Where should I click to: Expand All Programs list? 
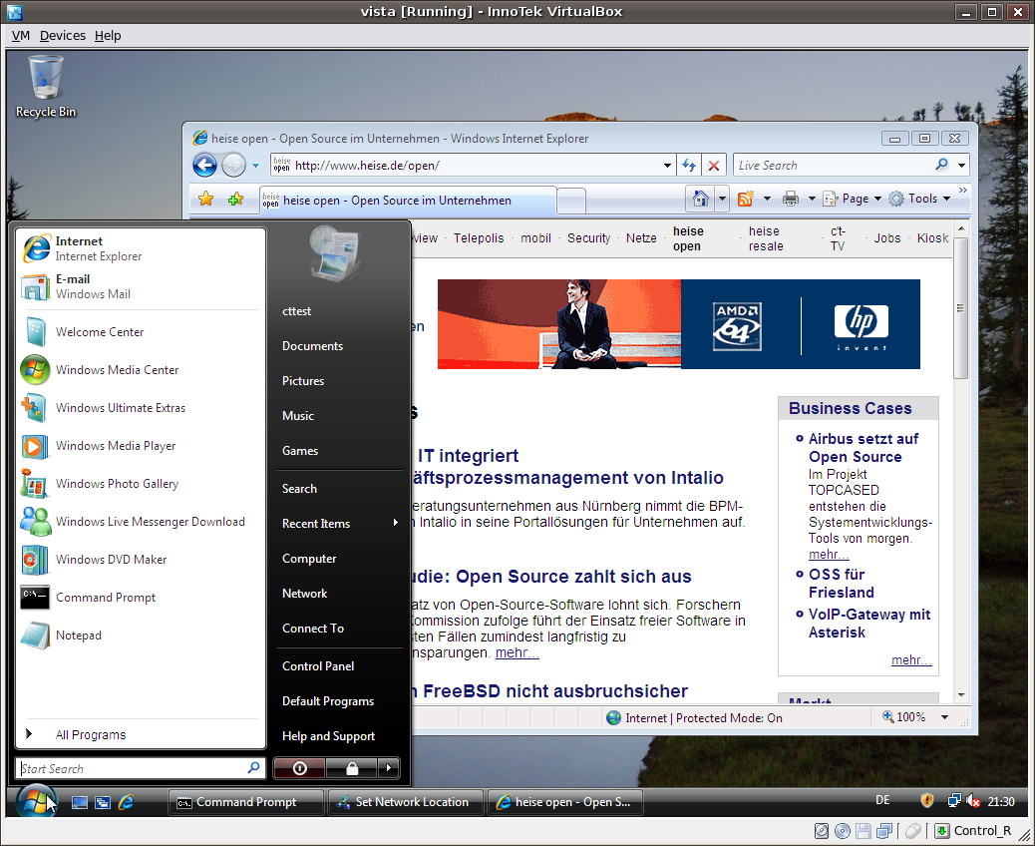[140, 734]
